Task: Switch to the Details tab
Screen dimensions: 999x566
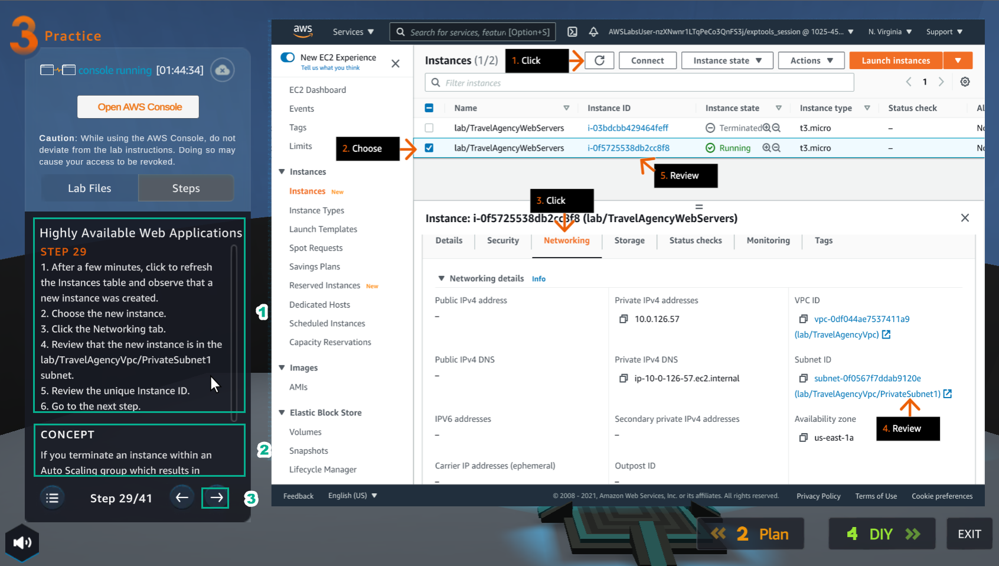Action: click(x=449, y=240)
